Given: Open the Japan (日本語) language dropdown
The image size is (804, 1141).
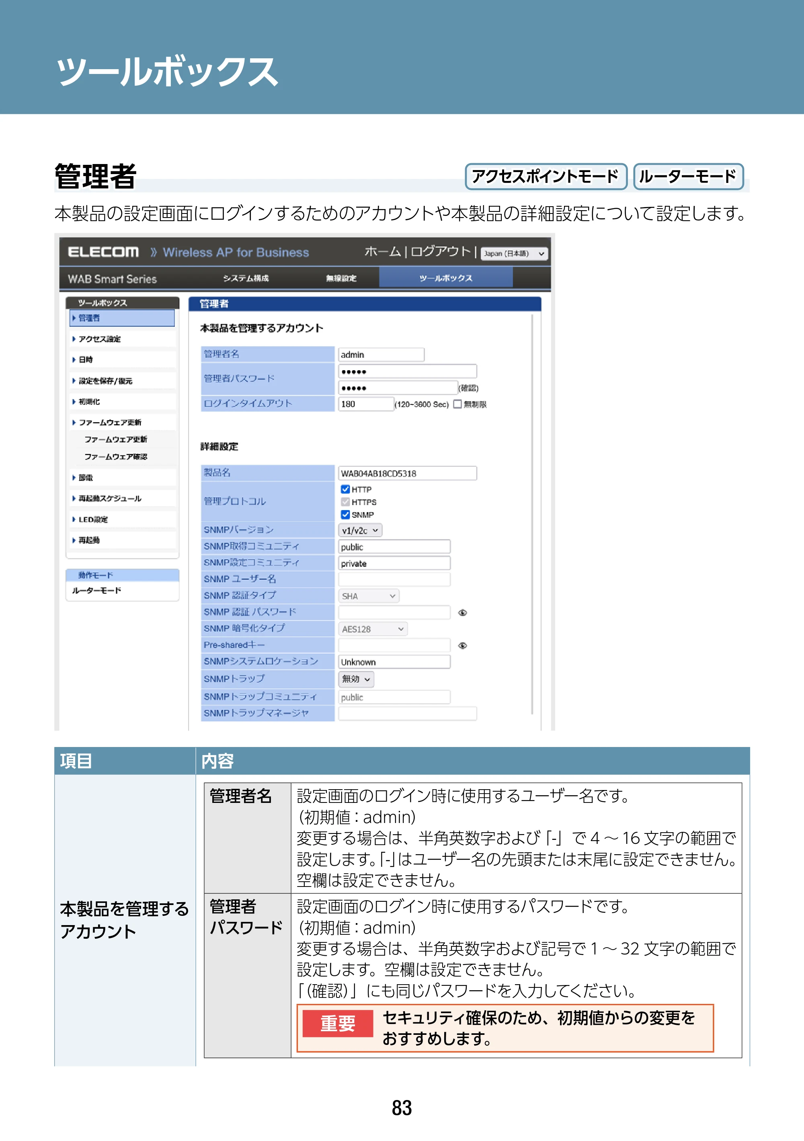Looking at the screenshot, I should [514, 253].
